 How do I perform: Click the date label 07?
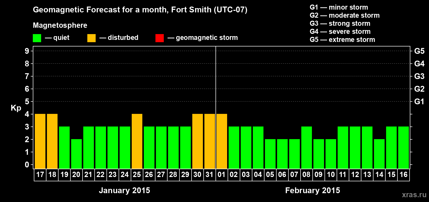click(x=294, y=175)
